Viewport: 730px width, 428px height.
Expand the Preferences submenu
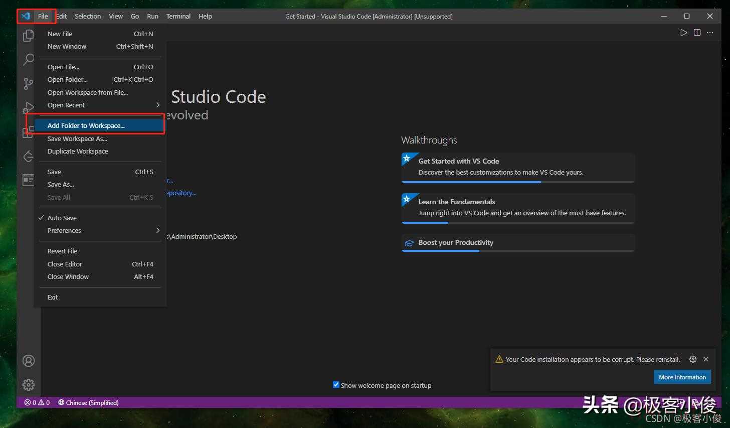pyautogui.click(x=100, y=230)
